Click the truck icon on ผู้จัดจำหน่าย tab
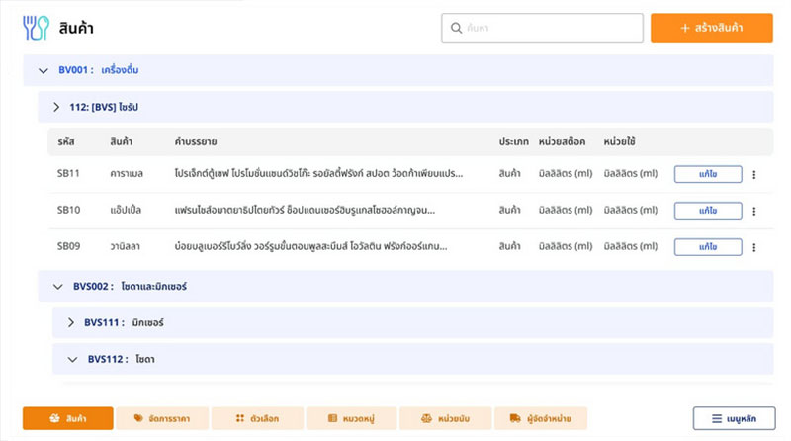Image resolution: width=791 pixels, height=441 pixels. [x=516, y=418]
